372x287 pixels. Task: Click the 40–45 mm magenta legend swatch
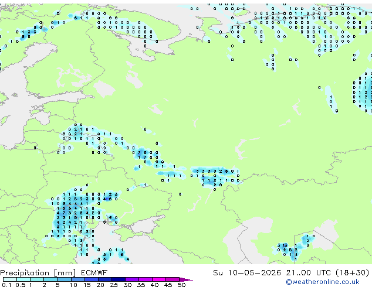(159, 279)
